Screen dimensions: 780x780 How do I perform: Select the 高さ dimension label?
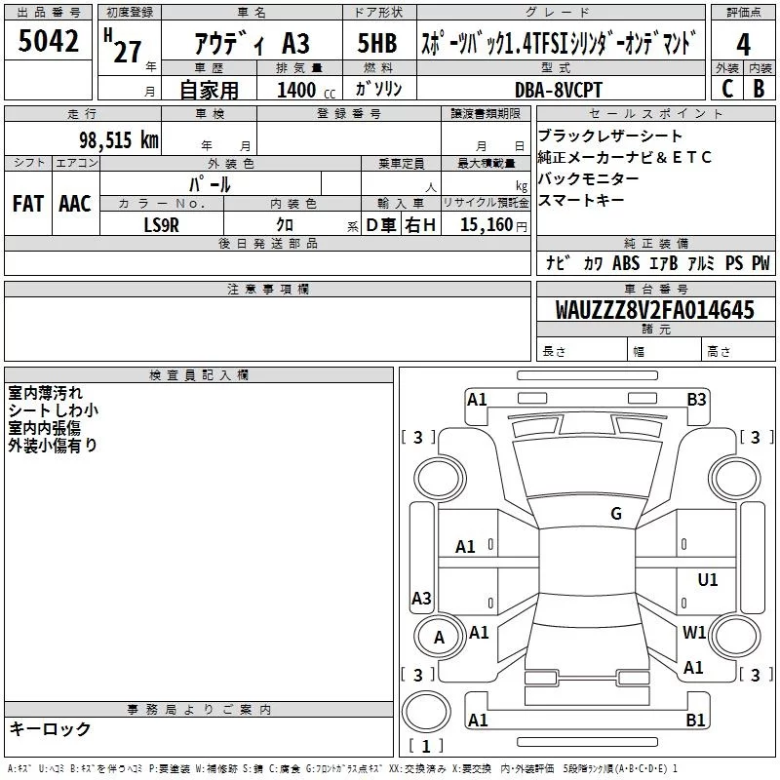719,352
